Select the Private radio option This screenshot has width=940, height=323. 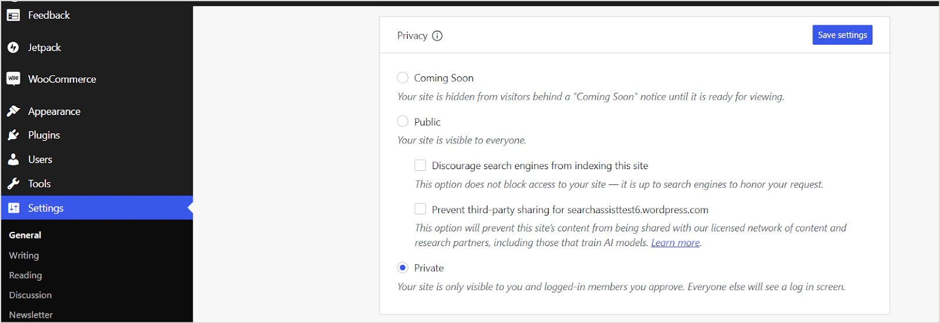pos(402,268)
